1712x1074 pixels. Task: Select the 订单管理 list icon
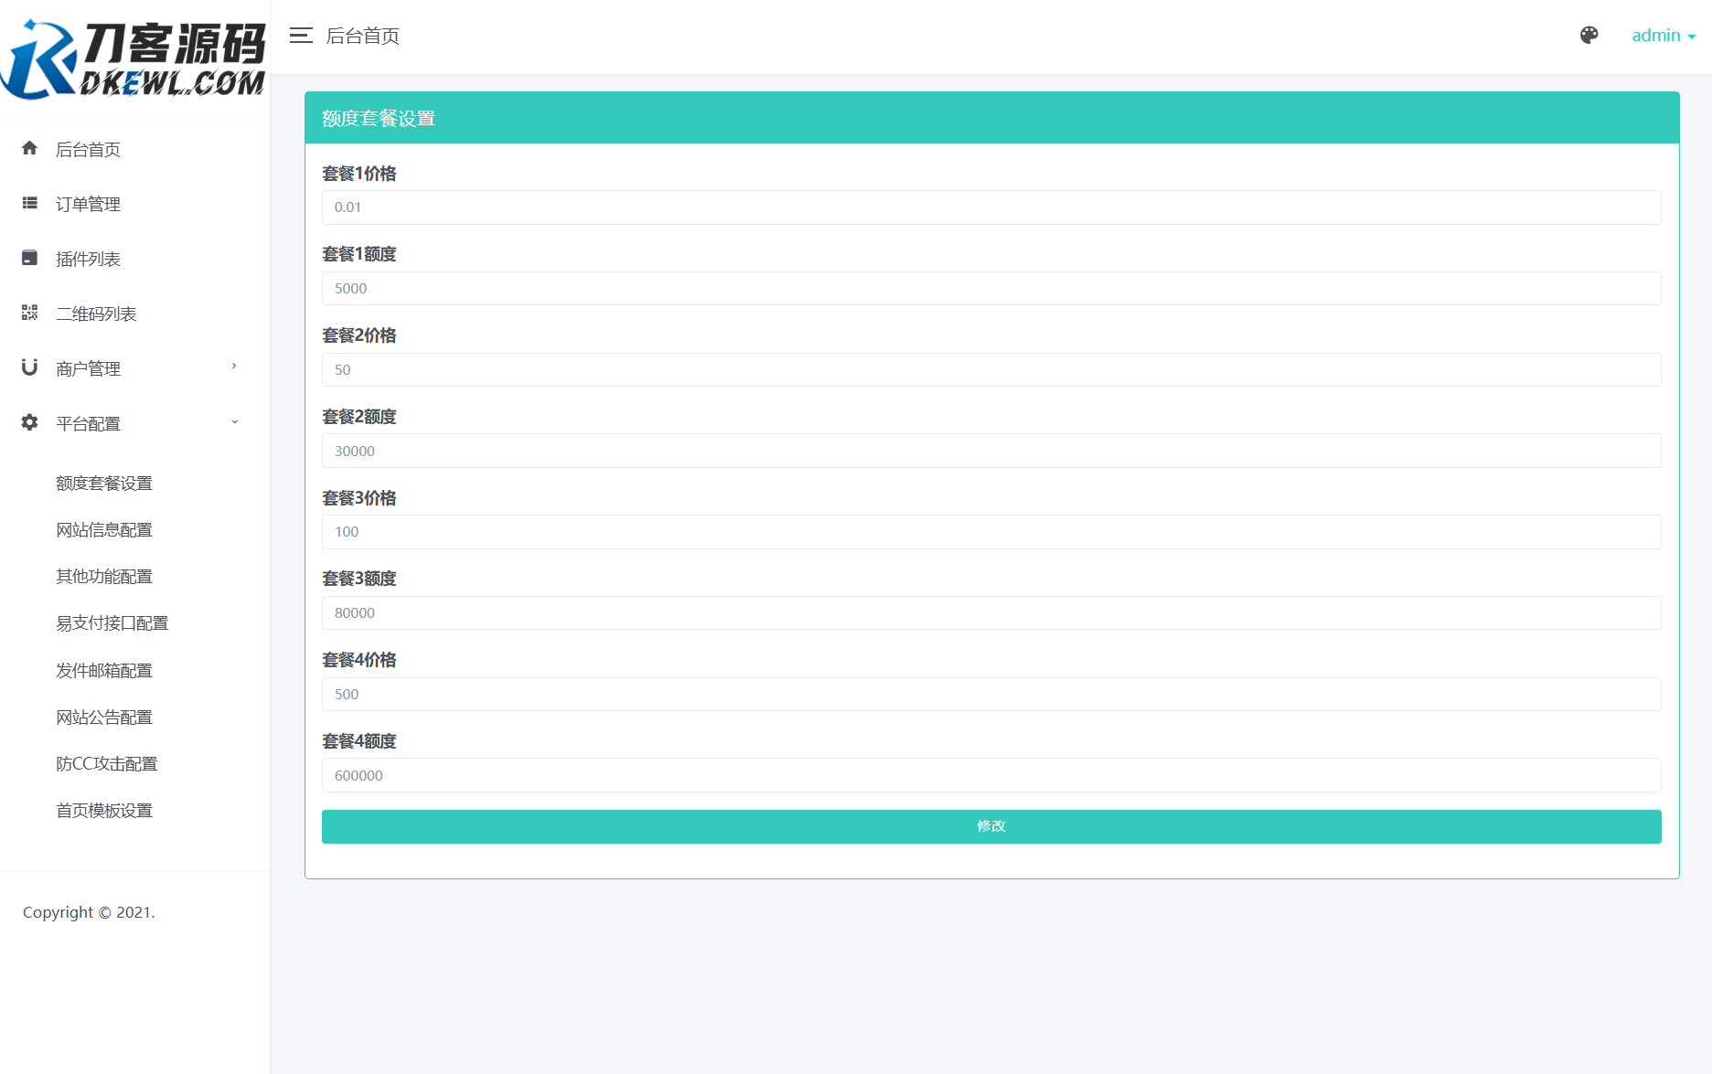click(28, 203)
